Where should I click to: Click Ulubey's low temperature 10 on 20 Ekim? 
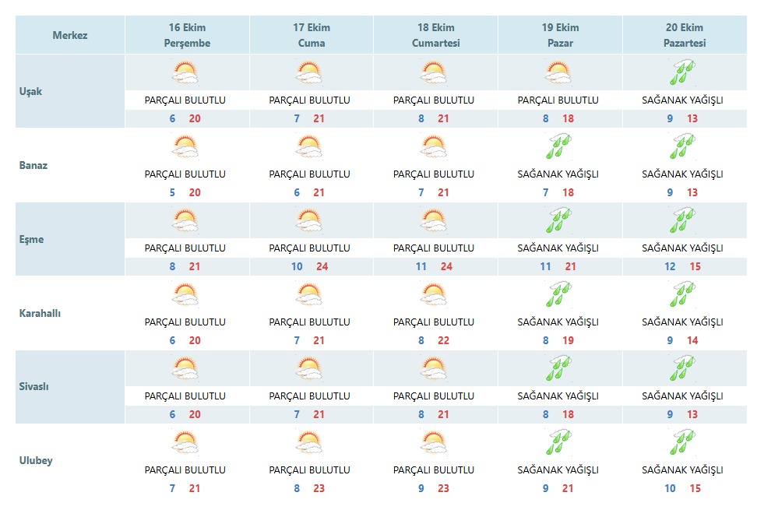670,488
